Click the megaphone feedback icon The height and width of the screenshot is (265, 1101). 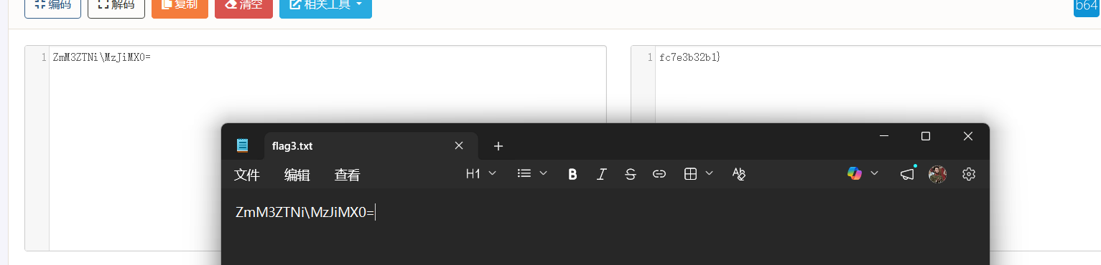coord(908,174)
